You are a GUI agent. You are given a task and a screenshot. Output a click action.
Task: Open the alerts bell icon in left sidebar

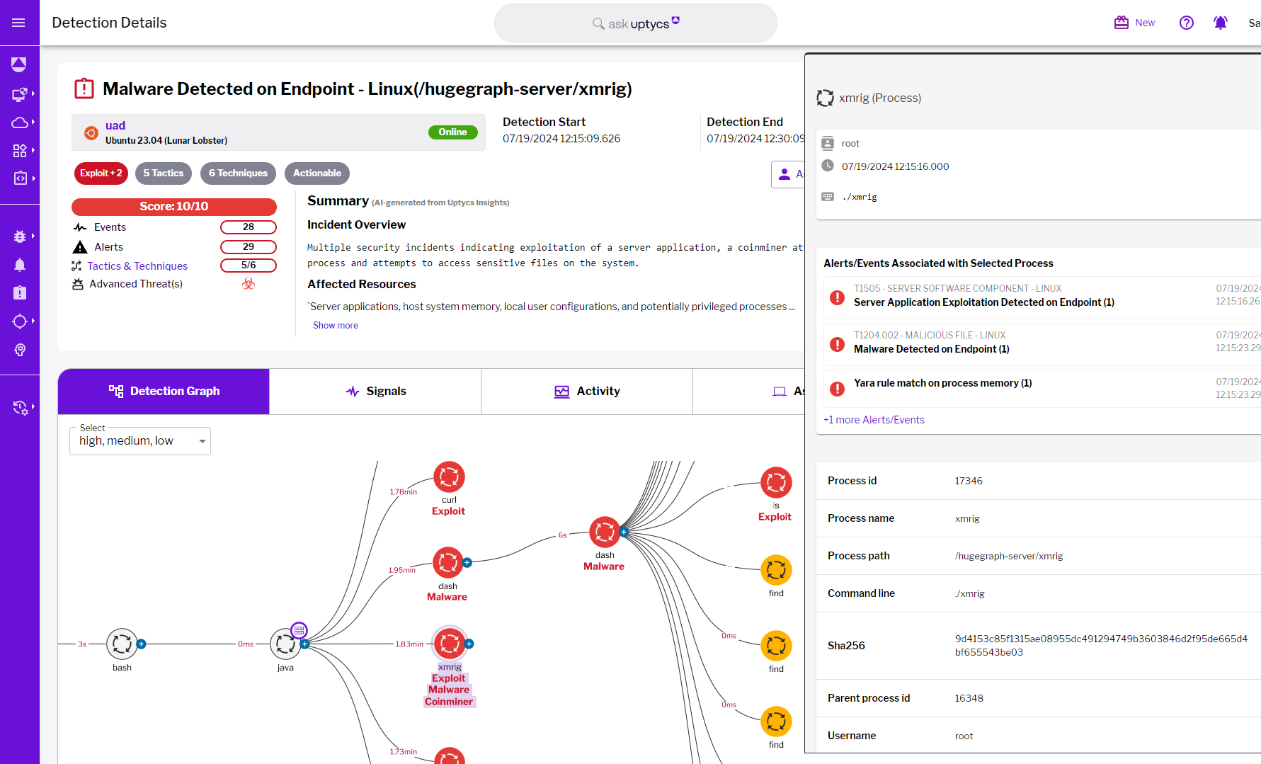[19, 265]
